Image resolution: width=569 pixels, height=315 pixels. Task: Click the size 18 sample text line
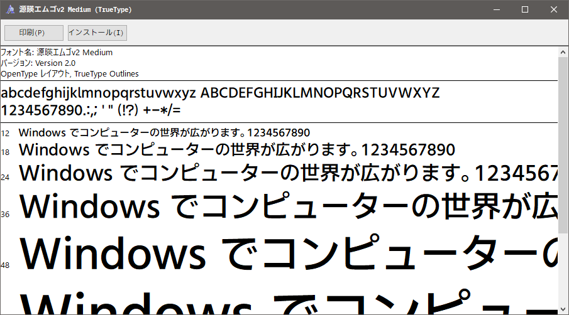237,149
